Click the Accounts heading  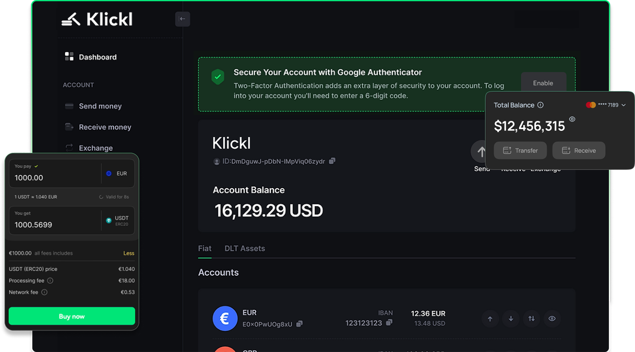218,272
